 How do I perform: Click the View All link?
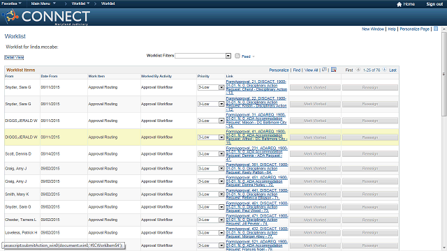point(311,70)
